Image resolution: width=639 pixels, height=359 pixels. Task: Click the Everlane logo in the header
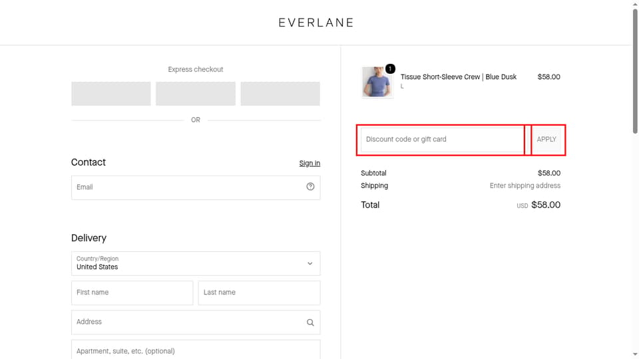(x=316, y=23)
